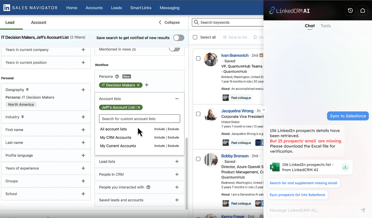Viewport: 372px width, 218px height.
Task: Click the search magnifier icon
Action: pos(196,22)
